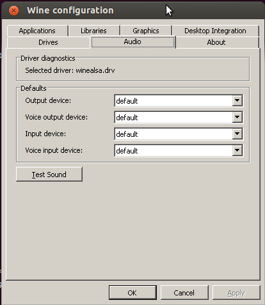Click the 'Defaults' group title
The width and height of the screenshot is (265, 305).
coord(33,88)
